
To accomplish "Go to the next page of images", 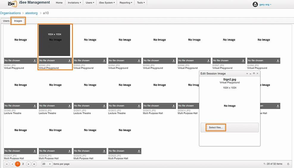I will (x=29, y=164).
